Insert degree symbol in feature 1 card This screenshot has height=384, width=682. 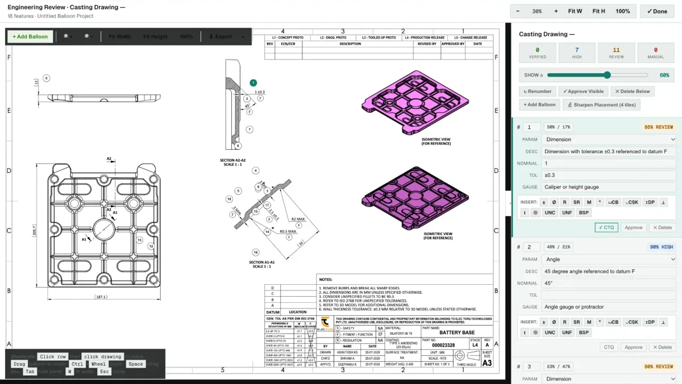pyautogui.click(x=599, y=202)
